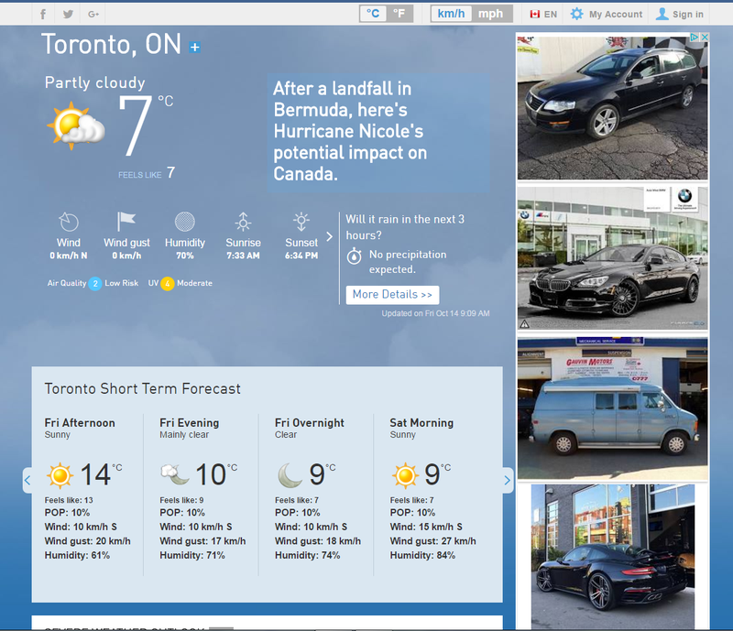Screen dimensions: 733x631
Task: Click the Sat Morning sunny icon
Action: (x=405, y=475)
